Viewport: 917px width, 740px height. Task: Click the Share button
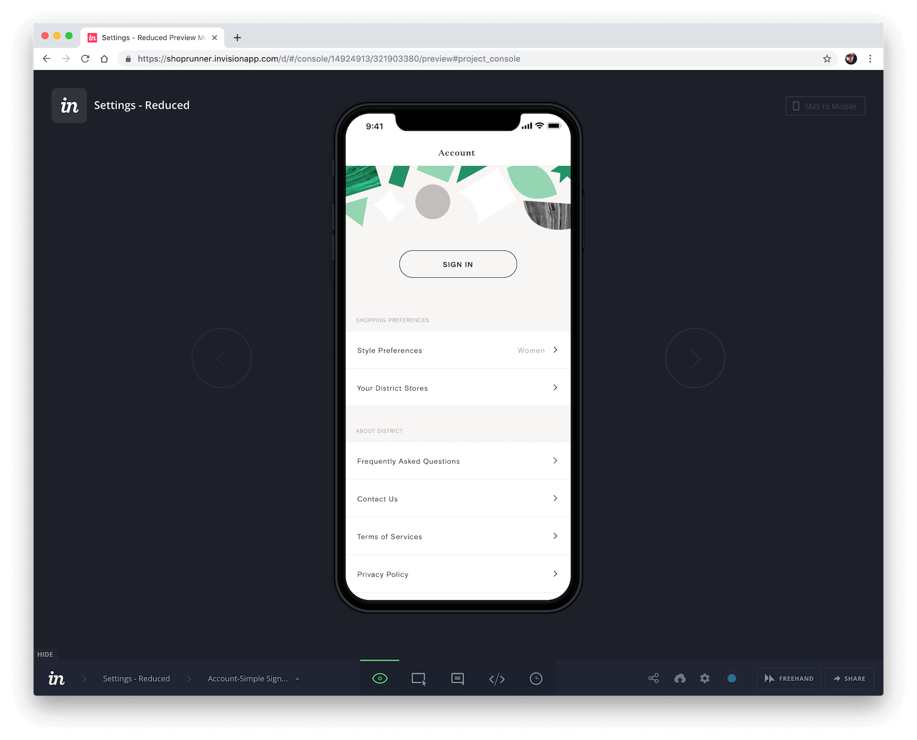pos(849,678)
